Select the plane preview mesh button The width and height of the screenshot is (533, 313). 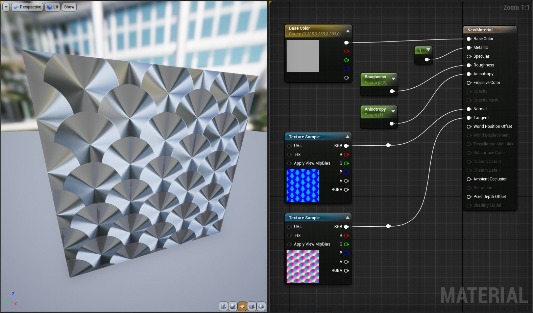point(242,306)
